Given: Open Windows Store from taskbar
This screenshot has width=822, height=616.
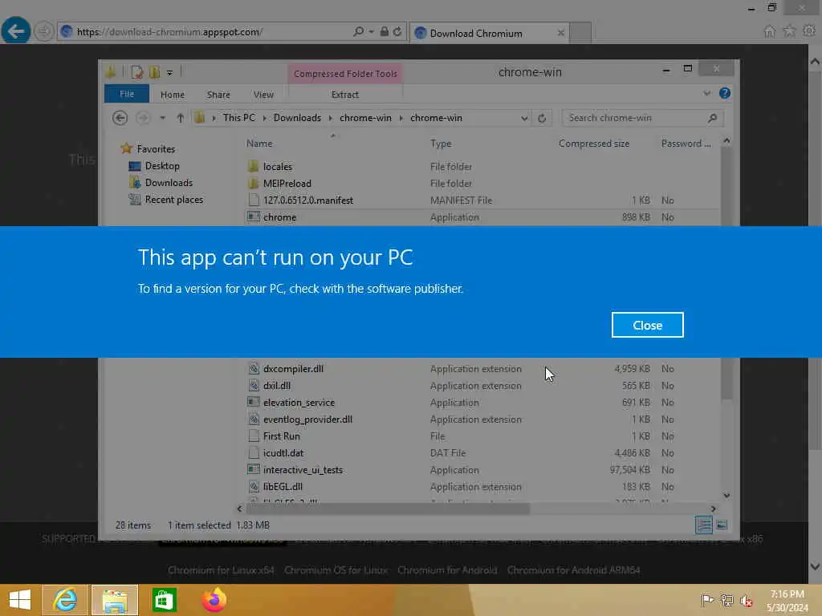Looking at the screenshot, I should 164,600.
